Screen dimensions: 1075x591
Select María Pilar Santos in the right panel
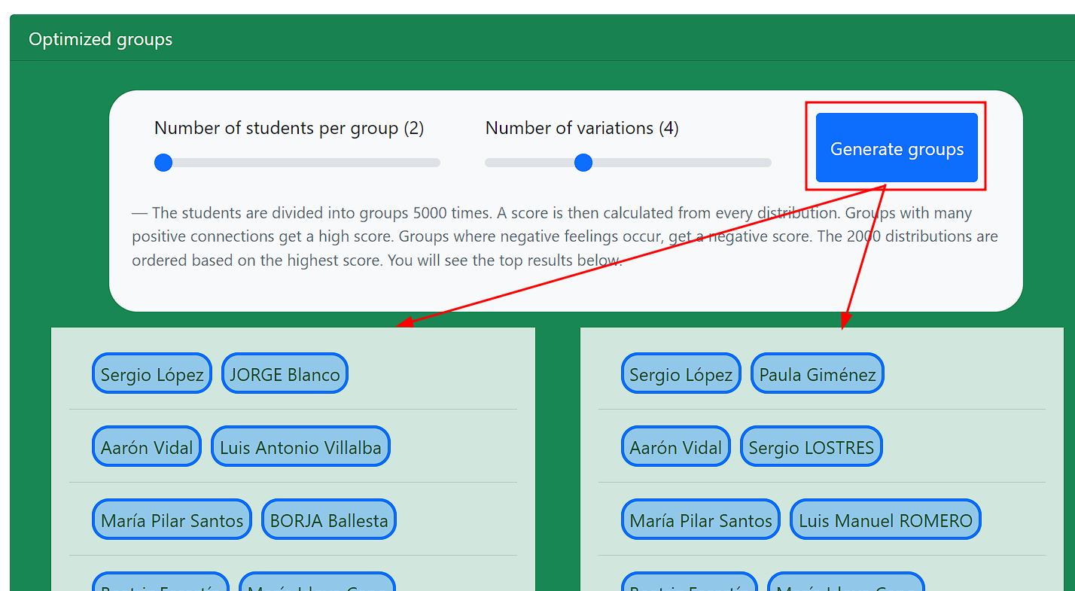[700, 519]
